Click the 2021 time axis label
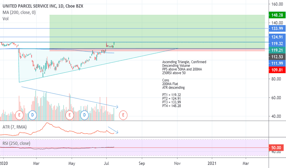This screenshot has width=286, height=168. (212, 163)
